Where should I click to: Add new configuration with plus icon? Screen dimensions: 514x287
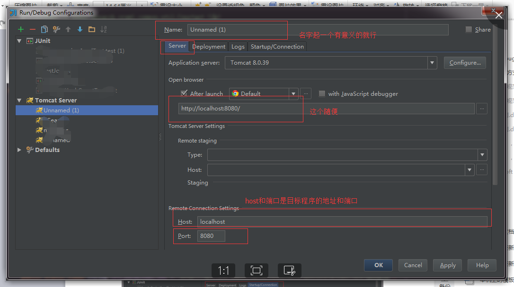click(21, 29)
